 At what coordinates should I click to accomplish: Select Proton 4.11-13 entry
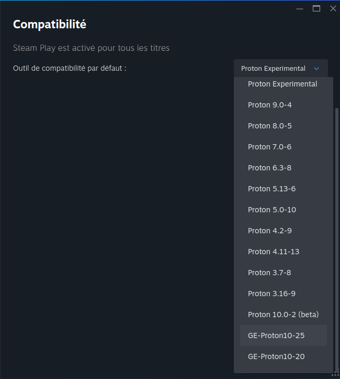click(282, 252)
